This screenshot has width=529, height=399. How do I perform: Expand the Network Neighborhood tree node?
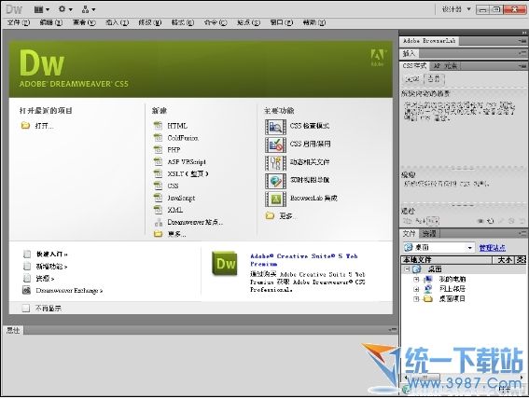(x=416, y=289)
